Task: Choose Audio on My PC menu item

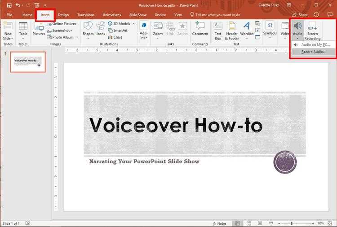Action: (313, 44)
